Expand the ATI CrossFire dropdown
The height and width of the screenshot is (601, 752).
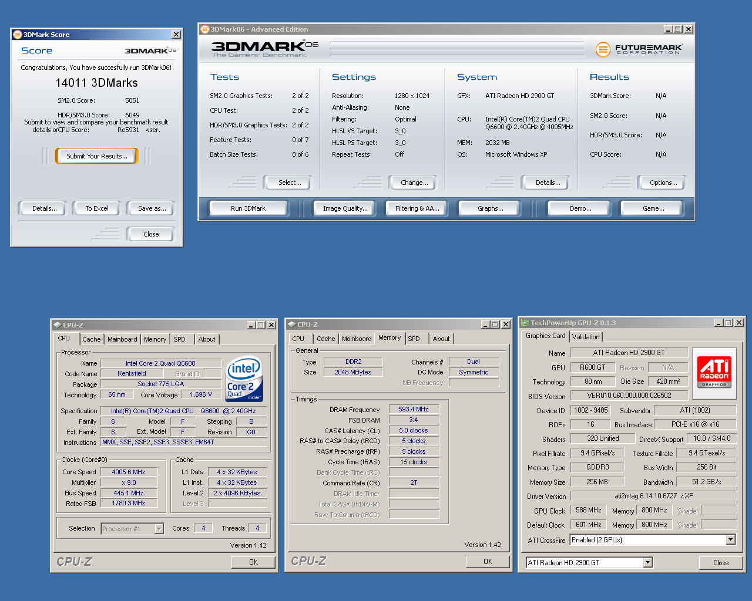pyautogui.click(x=730, y=540)
